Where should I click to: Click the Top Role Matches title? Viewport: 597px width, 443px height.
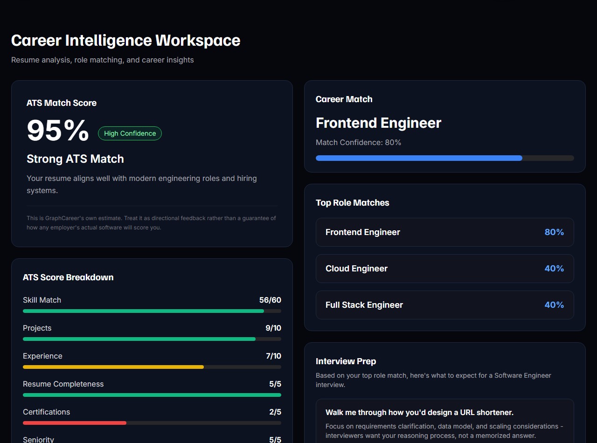[x=353, y=203]
